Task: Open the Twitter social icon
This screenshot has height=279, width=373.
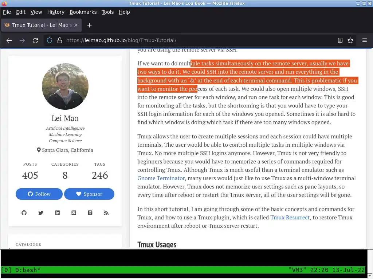Action: click(41, 213)
